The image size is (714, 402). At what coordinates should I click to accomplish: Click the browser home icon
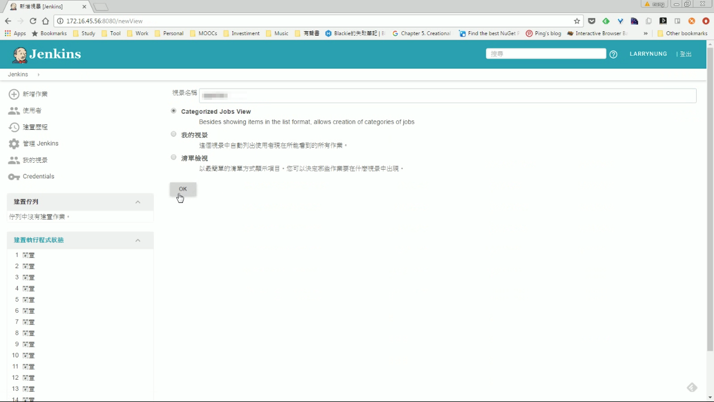coord(46,21)
